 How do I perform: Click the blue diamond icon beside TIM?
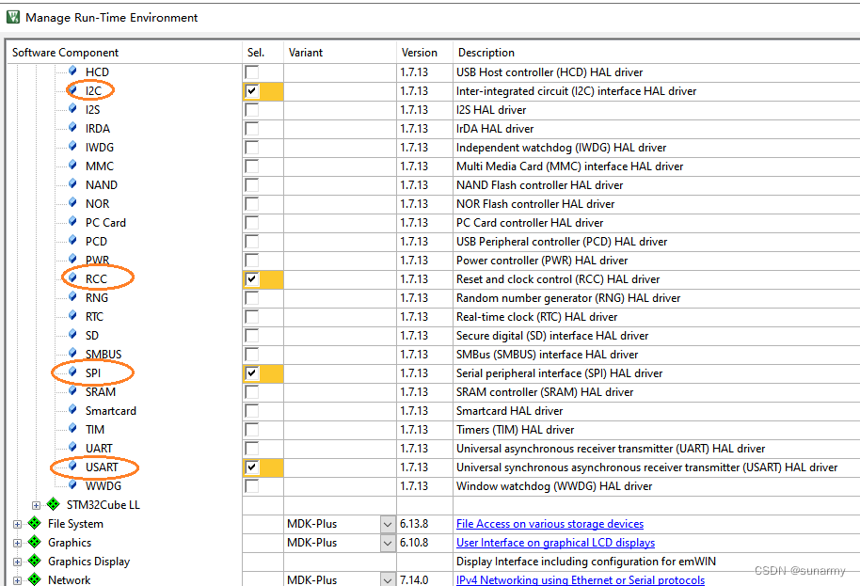[x=72, y=428]
